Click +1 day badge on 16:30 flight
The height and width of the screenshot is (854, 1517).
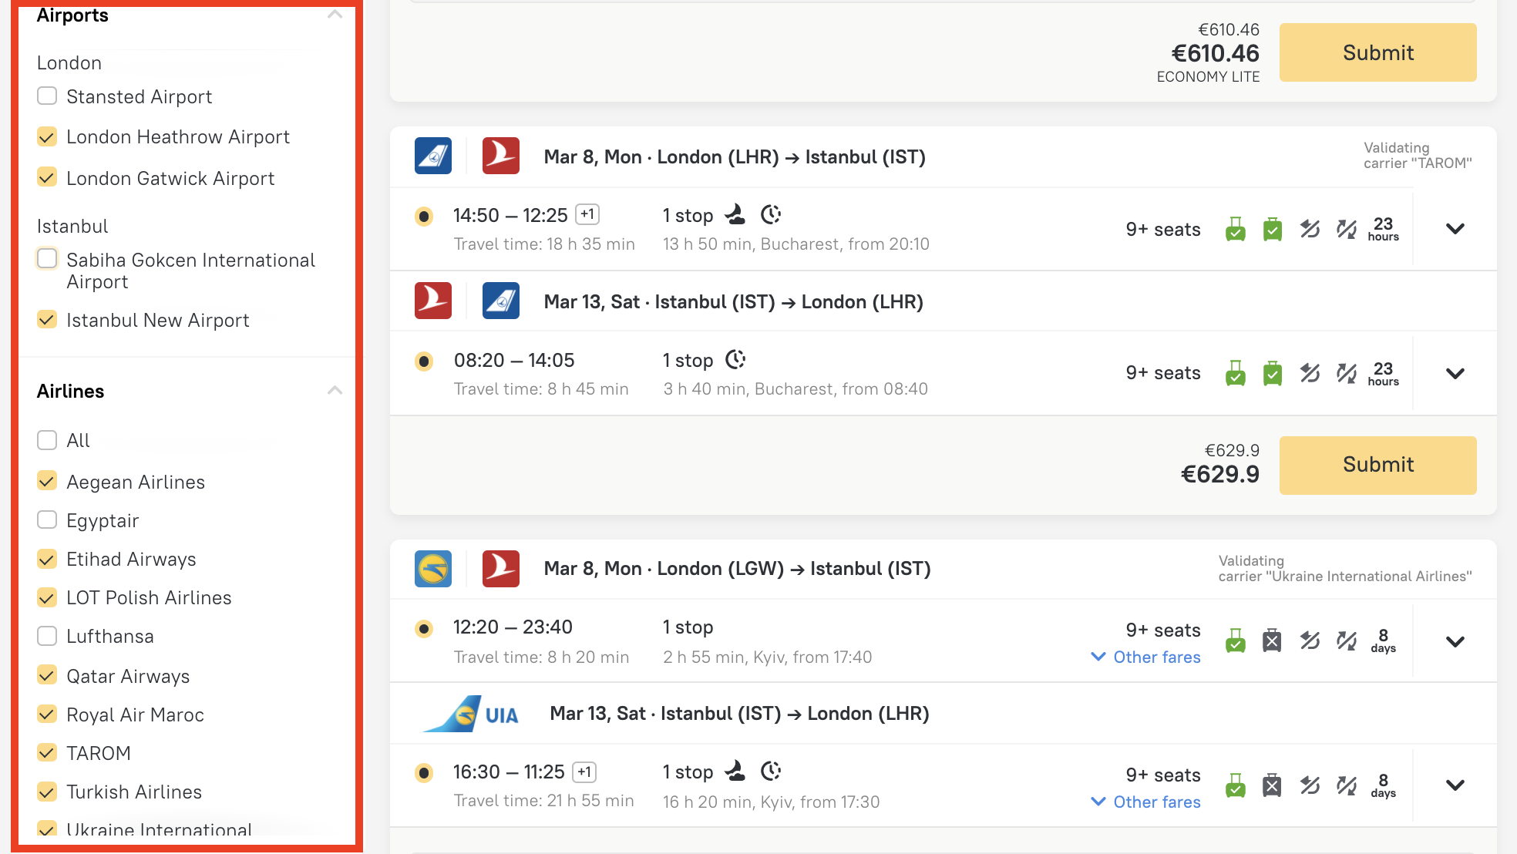[x=584, y=772]
